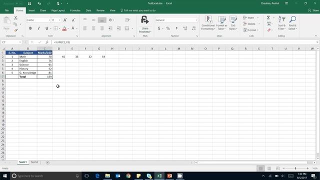Screen dimensions: 320x180
Task: Open the Borders dropdown arrow
Action: 59,28
